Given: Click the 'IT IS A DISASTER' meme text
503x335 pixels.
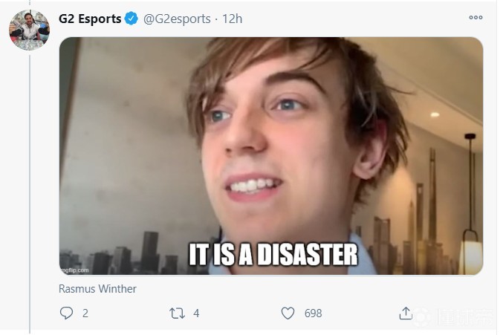Looking at the screenshot, I should (x=273, y=255).
